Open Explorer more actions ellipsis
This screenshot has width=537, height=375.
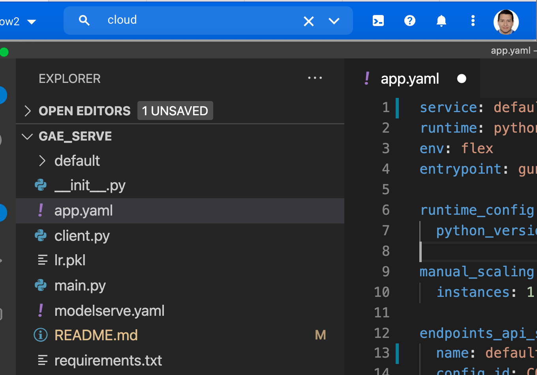coord(315,78)
